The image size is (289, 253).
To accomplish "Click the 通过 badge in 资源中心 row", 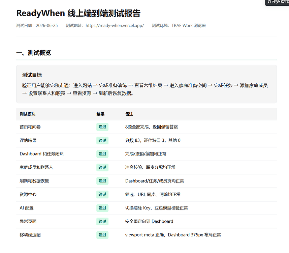I will point(102,195).
